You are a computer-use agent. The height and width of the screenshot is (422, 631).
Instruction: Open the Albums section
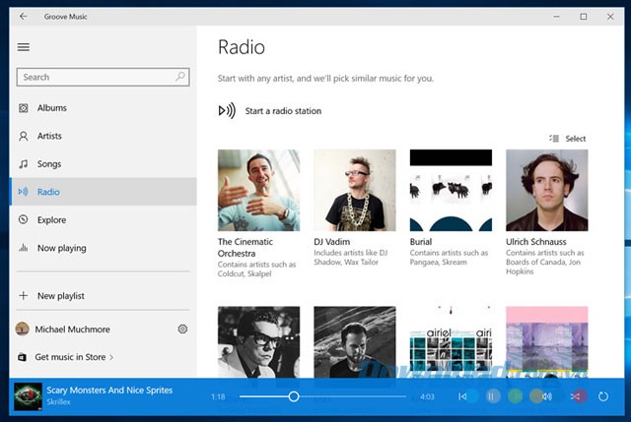(51, 108)
